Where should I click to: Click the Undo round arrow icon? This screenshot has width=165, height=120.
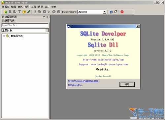coord(54,12)
